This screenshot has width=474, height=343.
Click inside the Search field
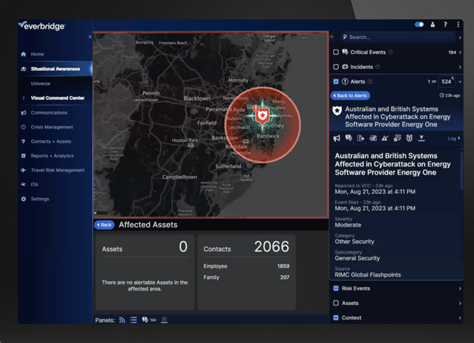point(398,37)
